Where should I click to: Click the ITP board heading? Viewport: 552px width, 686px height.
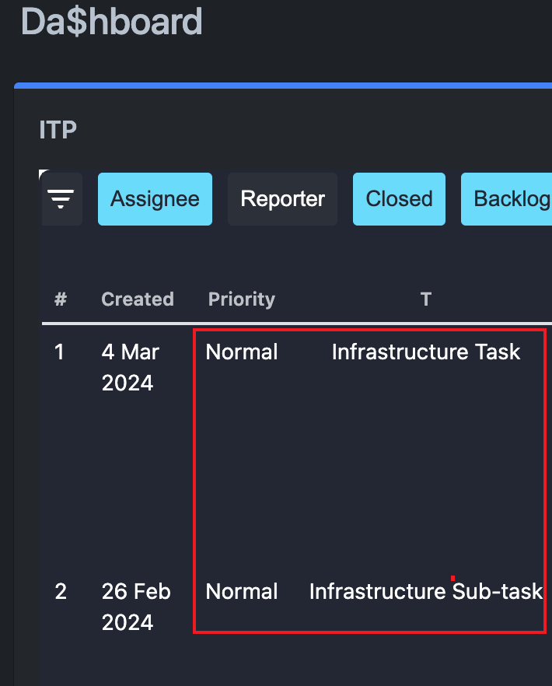(57, 130)
